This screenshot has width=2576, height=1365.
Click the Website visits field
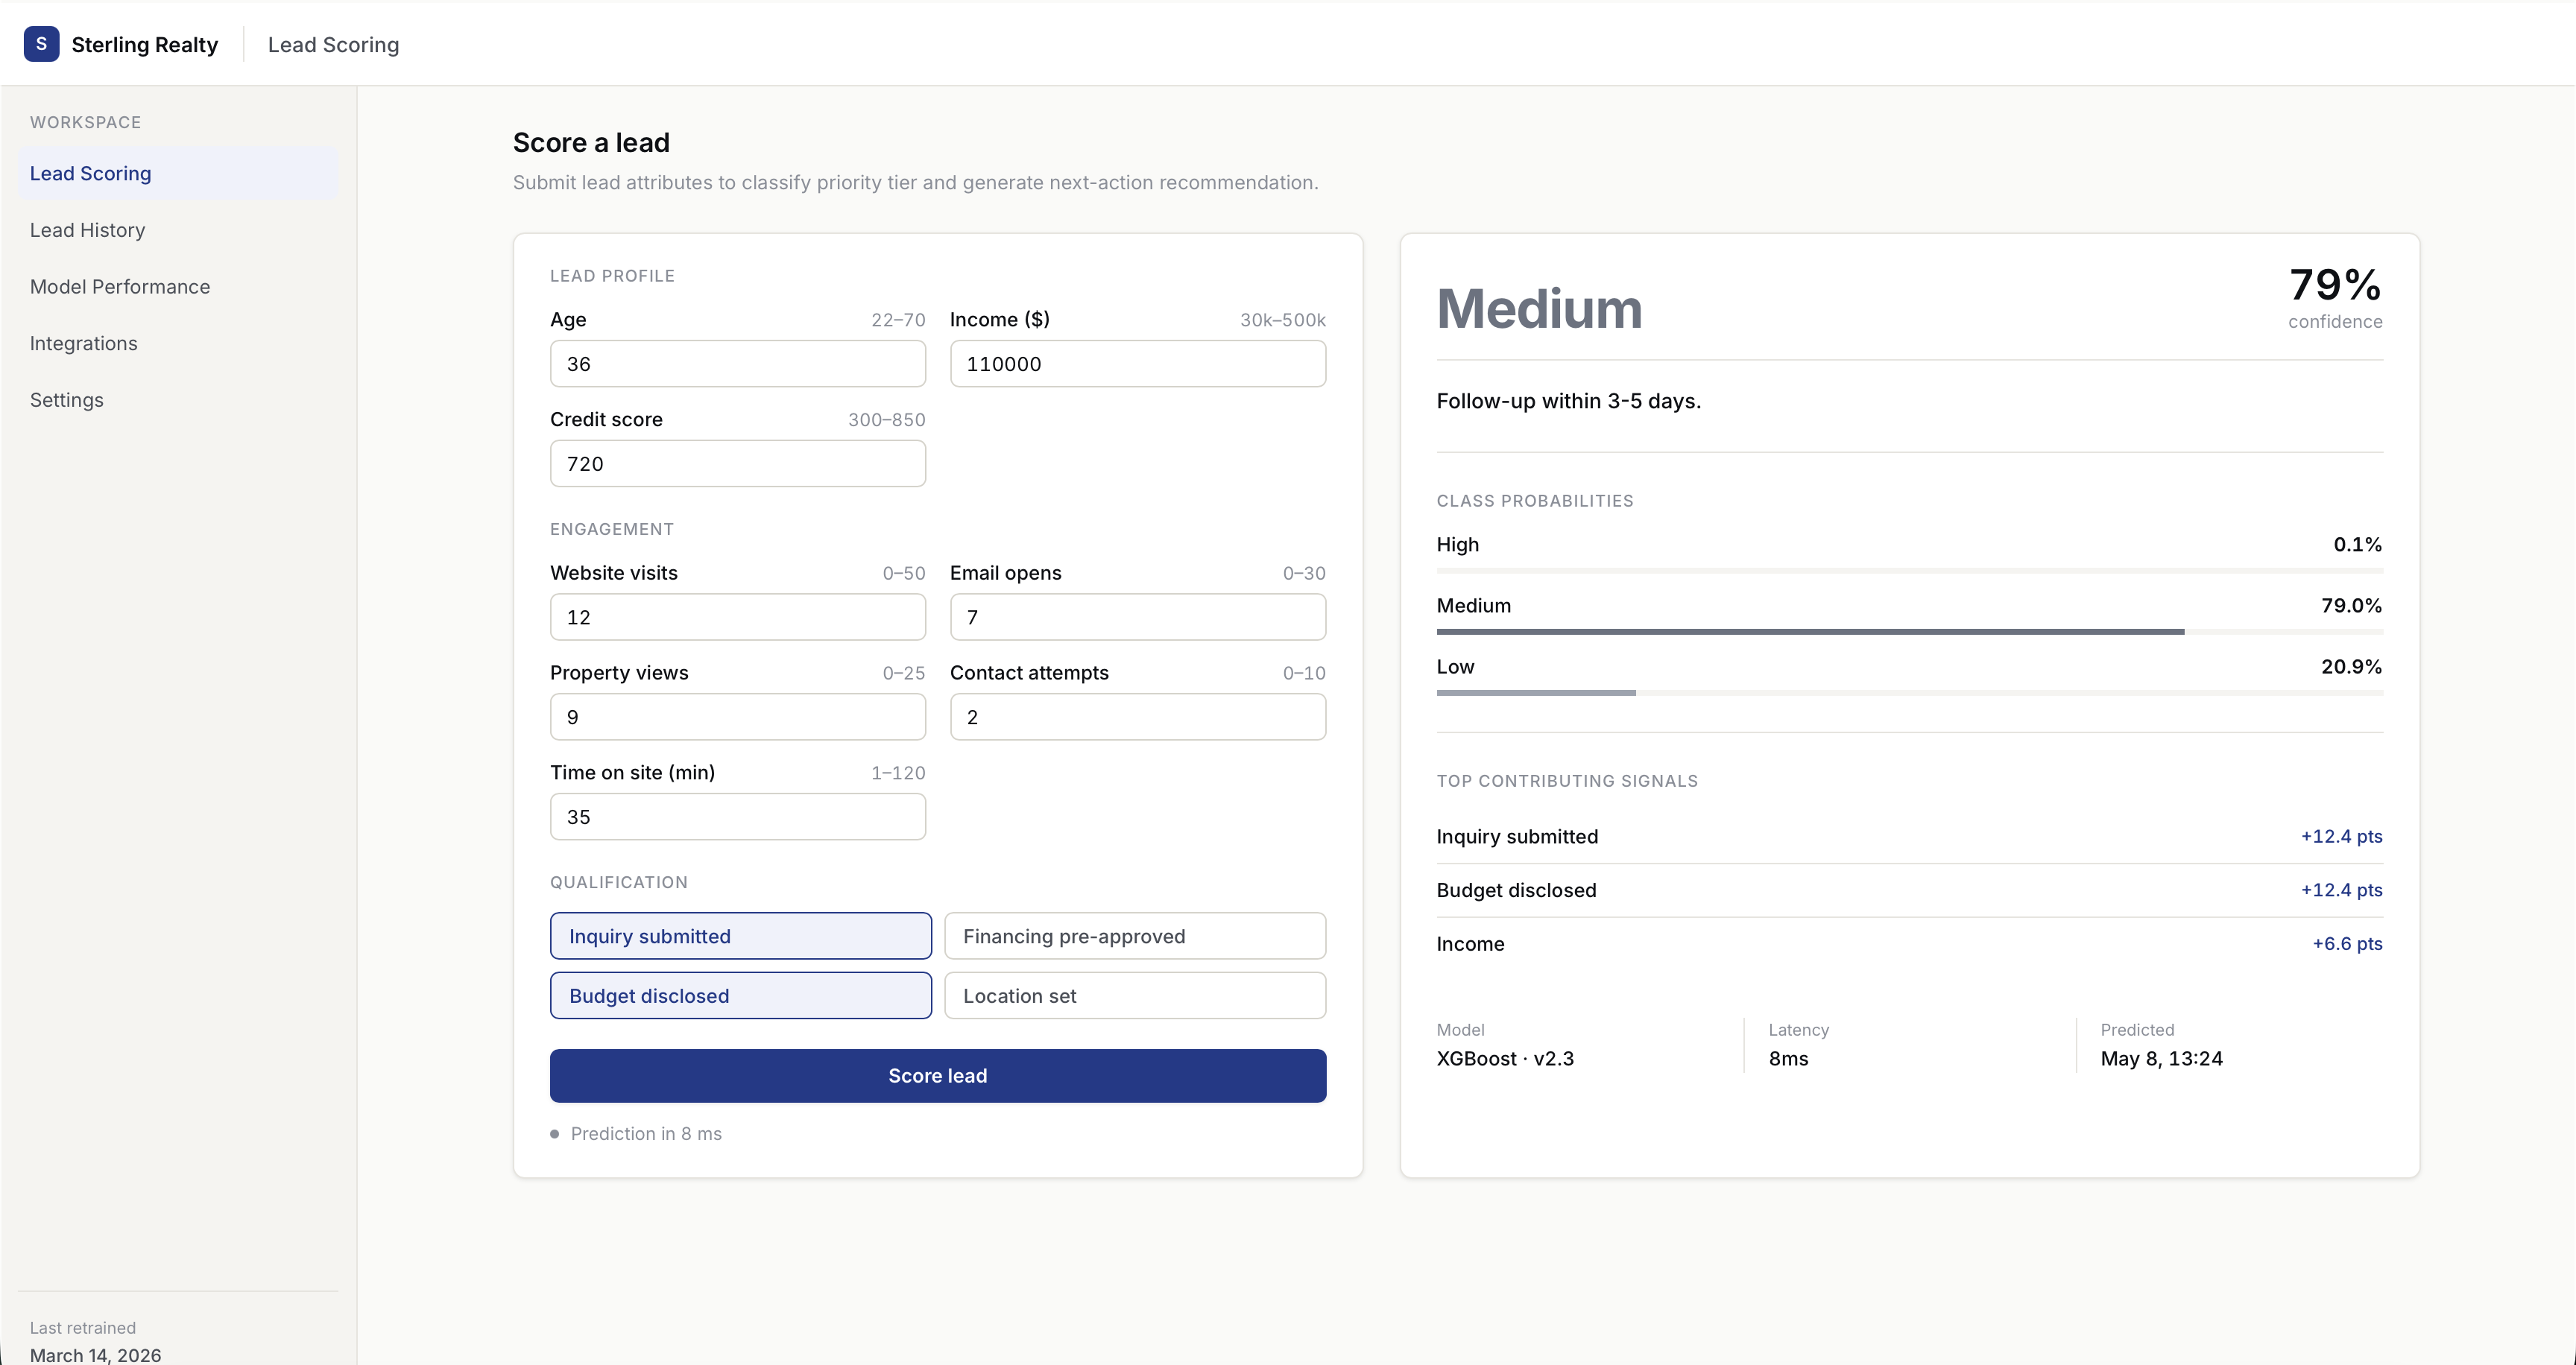[x=738, y=618]
